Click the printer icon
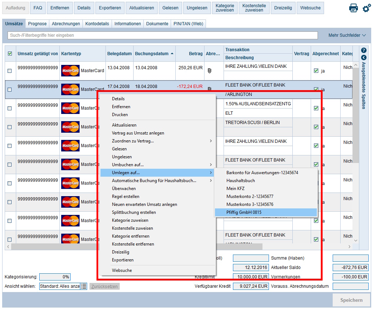 click(353, 8)
